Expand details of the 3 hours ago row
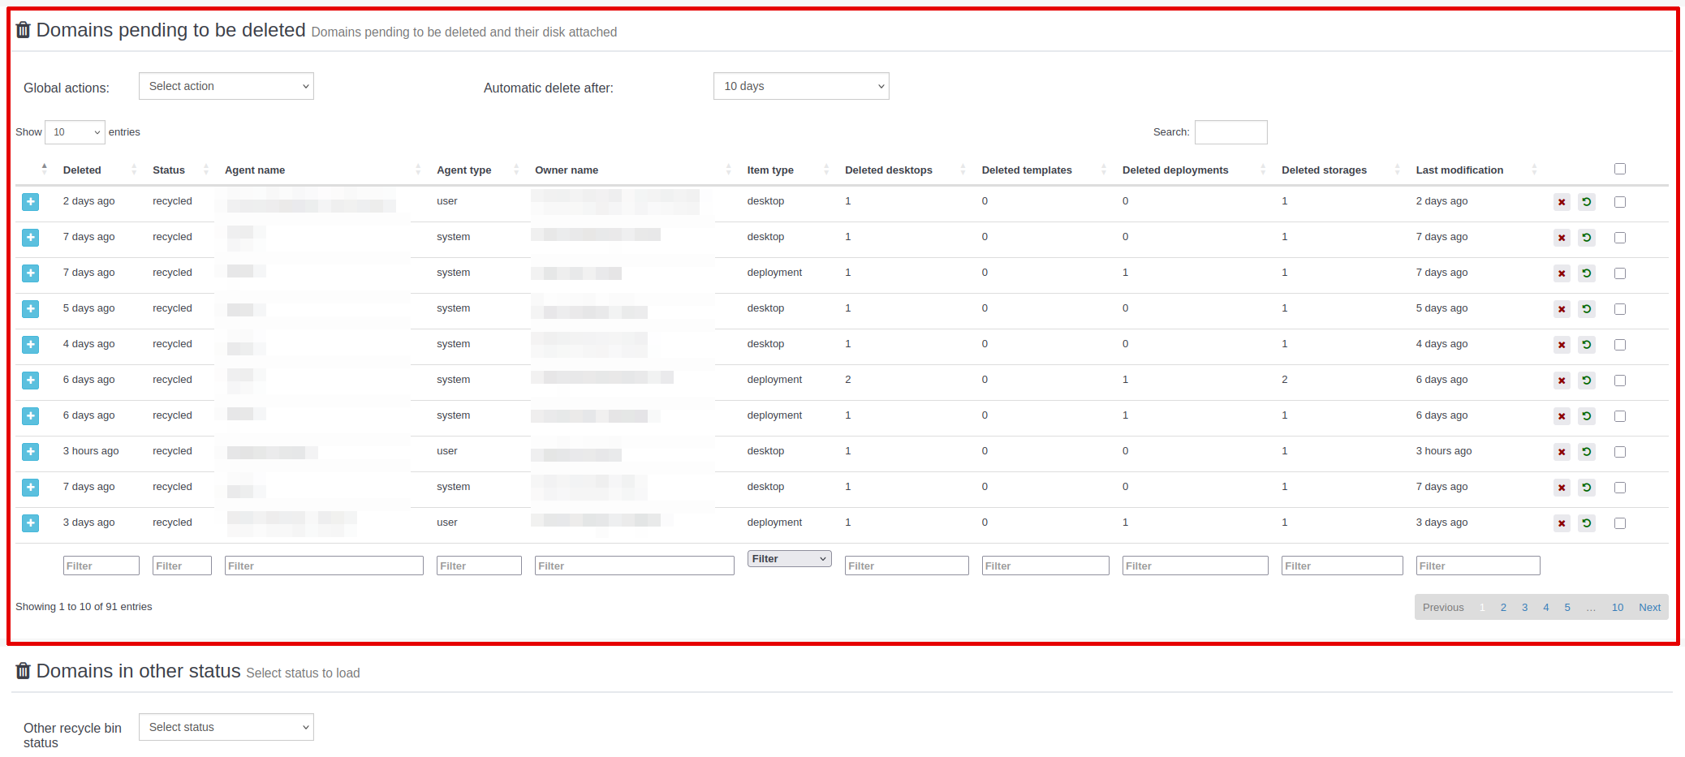The height and width of the screenshot is (757, 1685). (x=31, y=452)
